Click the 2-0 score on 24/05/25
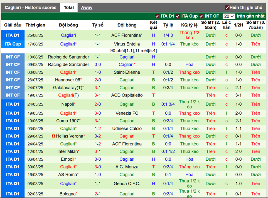This screenshot has height=198, width=268. tap(98, 104)
